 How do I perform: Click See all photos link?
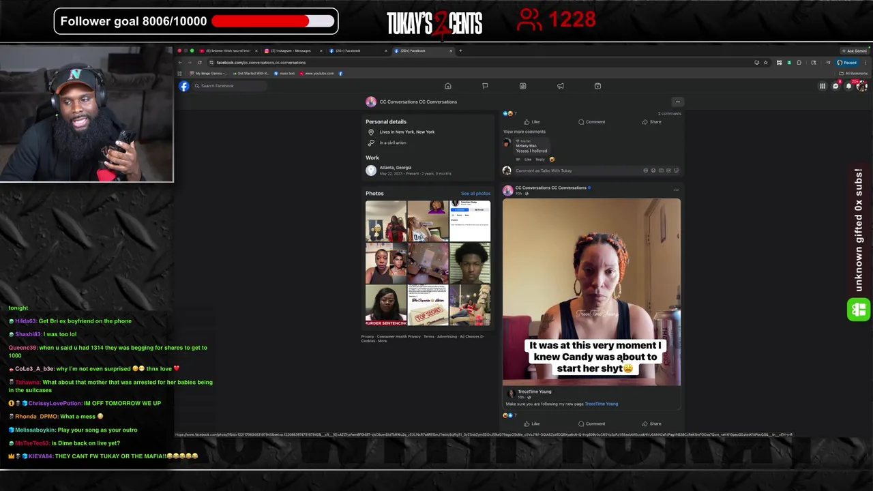point(475,194)
